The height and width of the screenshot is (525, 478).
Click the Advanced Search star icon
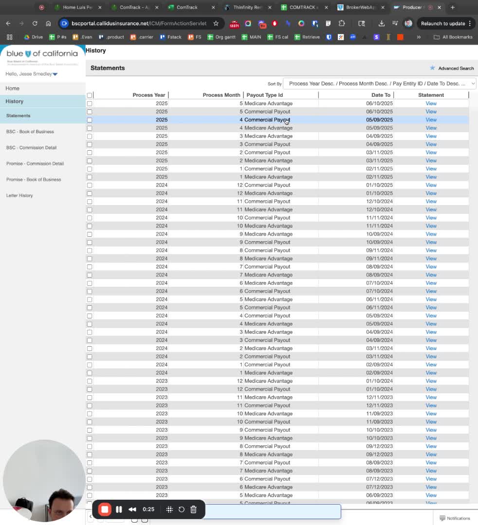point(432,68)
